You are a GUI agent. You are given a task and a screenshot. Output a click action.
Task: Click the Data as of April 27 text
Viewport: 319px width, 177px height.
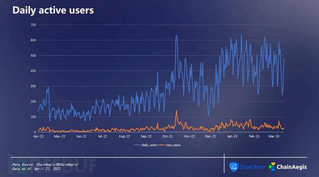[36, 169]
